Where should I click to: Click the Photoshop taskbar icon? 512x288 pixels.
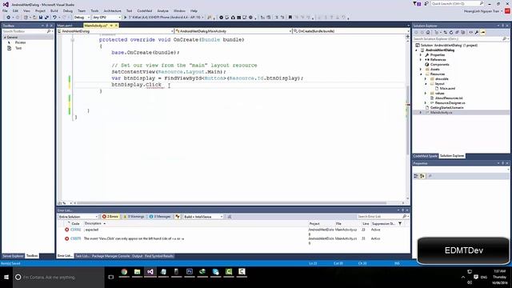pyautogui.click(x=190, y=272)
